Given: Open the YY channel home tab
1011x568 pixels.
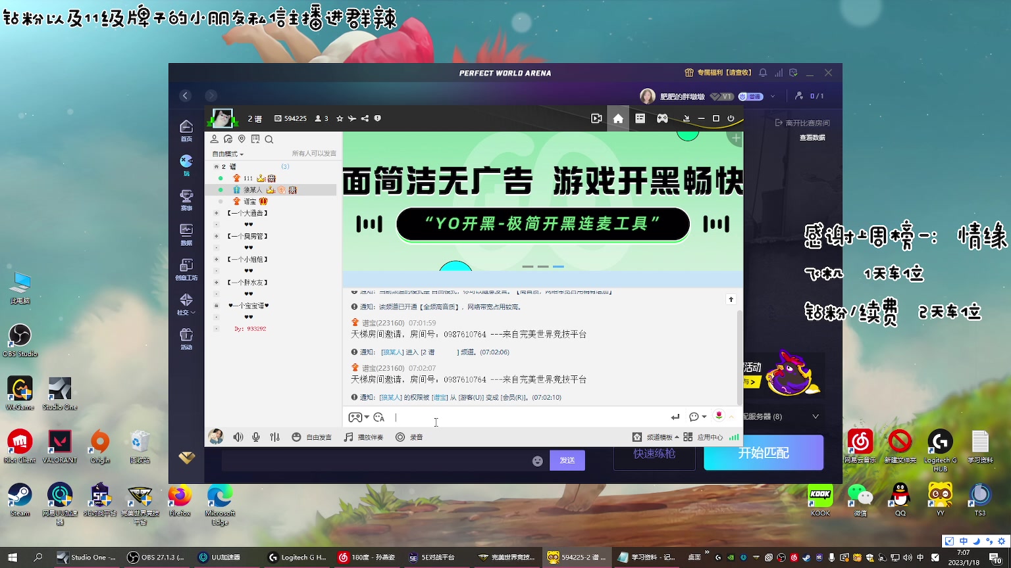Looking at the screenshot, I should coord(617,119).
